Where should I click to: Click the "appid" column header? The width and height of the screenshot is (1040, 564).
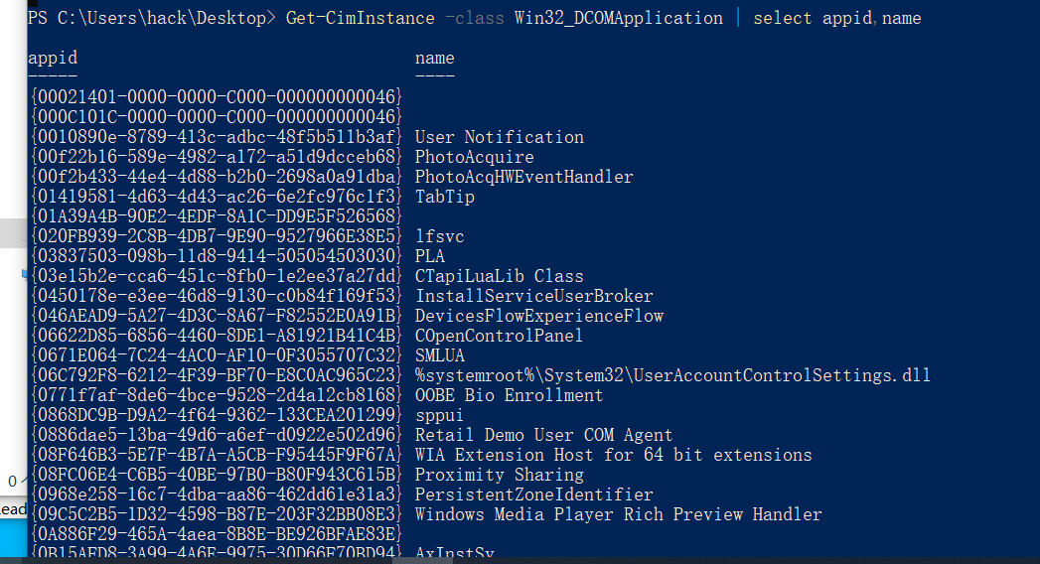click(53, 58)
